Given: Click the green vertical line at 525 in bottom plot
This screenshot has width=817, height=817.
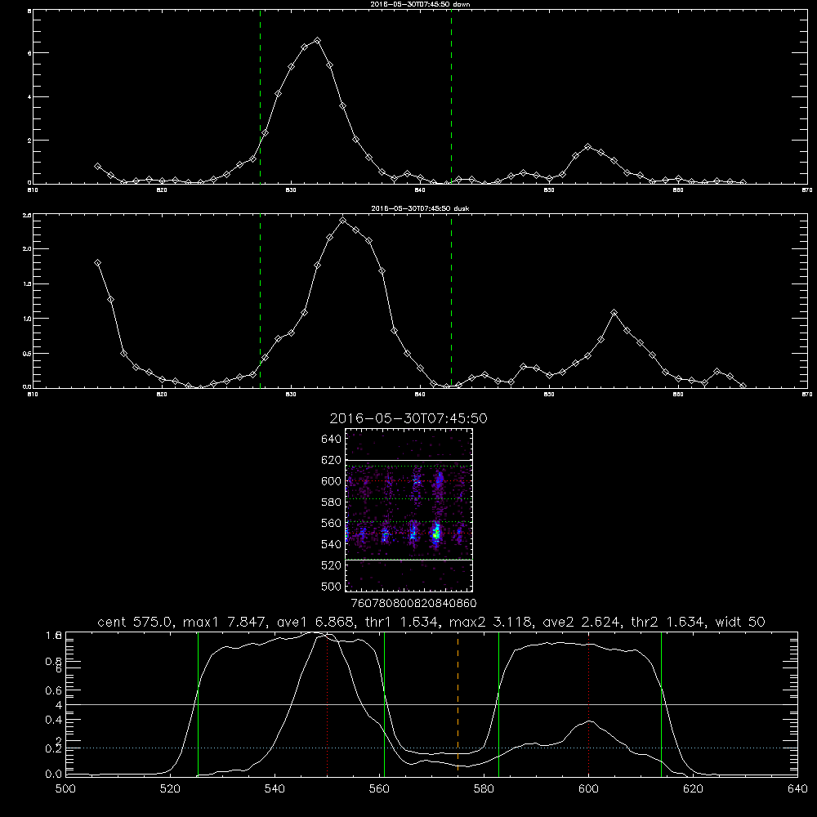Looking at the screenshot, I should [x=198, y=703].
